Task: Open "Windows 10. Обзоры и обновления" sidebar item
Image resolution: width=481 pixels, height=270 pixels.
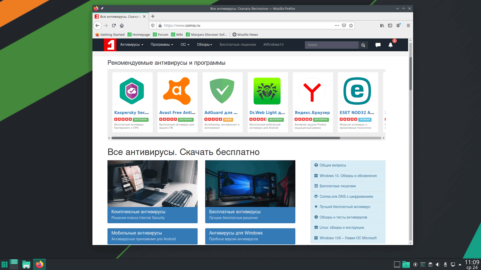Action: (348, 176)
